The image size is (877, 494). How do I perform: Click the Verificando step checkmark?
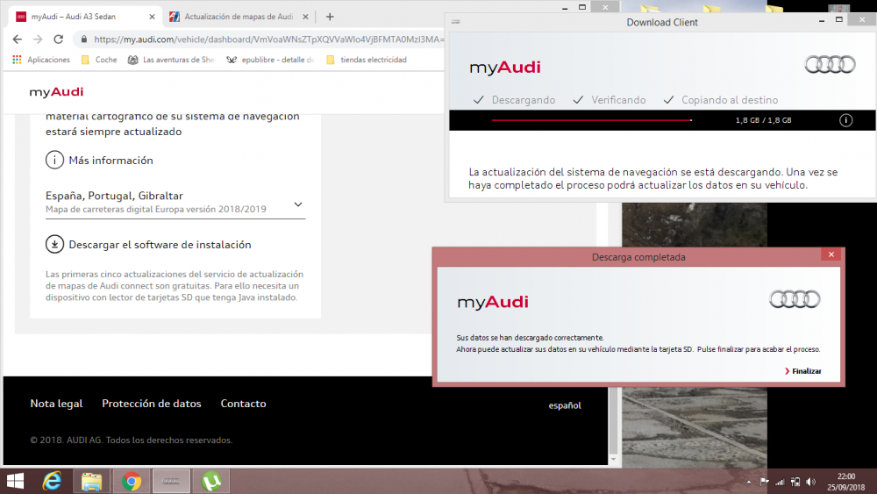click(578, 100)
